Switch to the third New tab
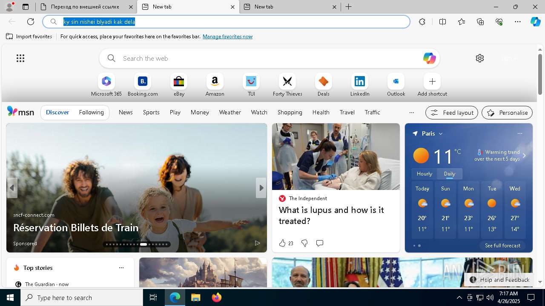 tap(290, 7)
